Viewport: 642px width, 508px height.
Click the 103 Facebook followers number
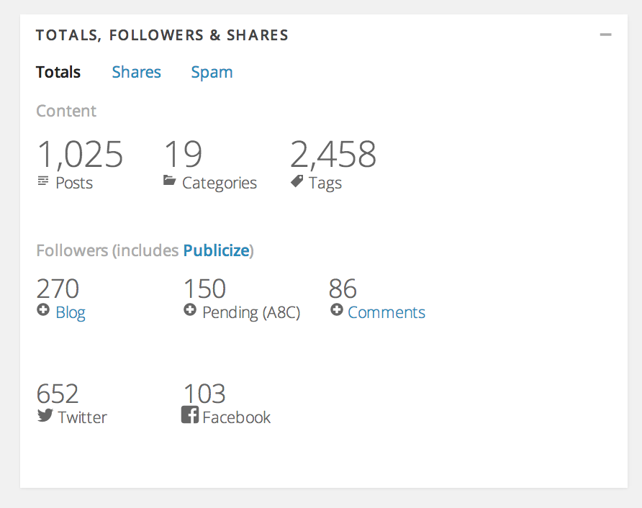tap(204, 394)
